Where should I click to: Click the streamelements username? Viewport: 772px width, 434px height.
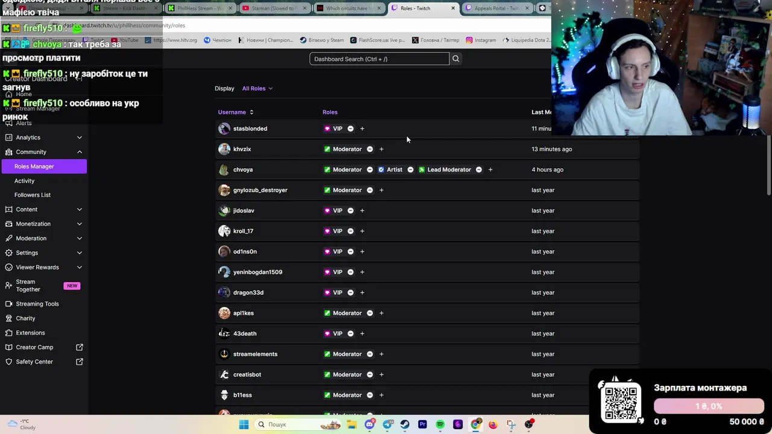[255, 354]
